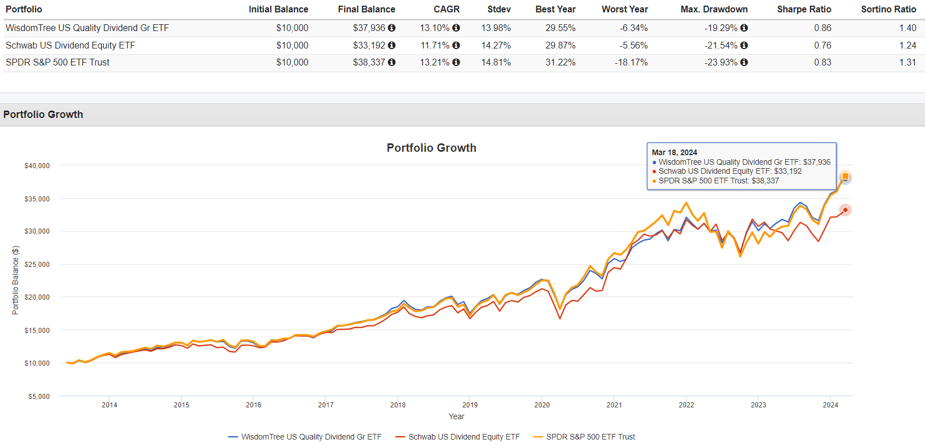Click the info icon beside Schwab's -21.54% drawdown

[x=744, y=45]
